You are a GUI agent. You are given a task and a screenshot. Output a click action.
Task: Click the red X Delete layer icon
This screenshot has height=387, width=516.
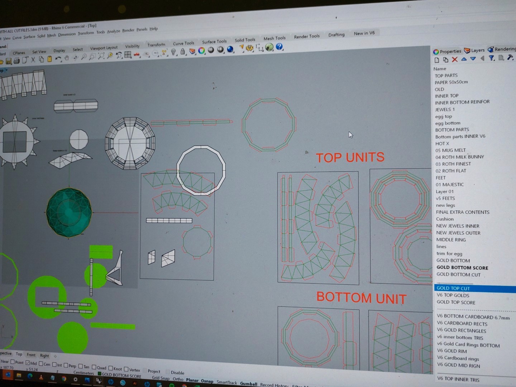click(x=455, y=59)
